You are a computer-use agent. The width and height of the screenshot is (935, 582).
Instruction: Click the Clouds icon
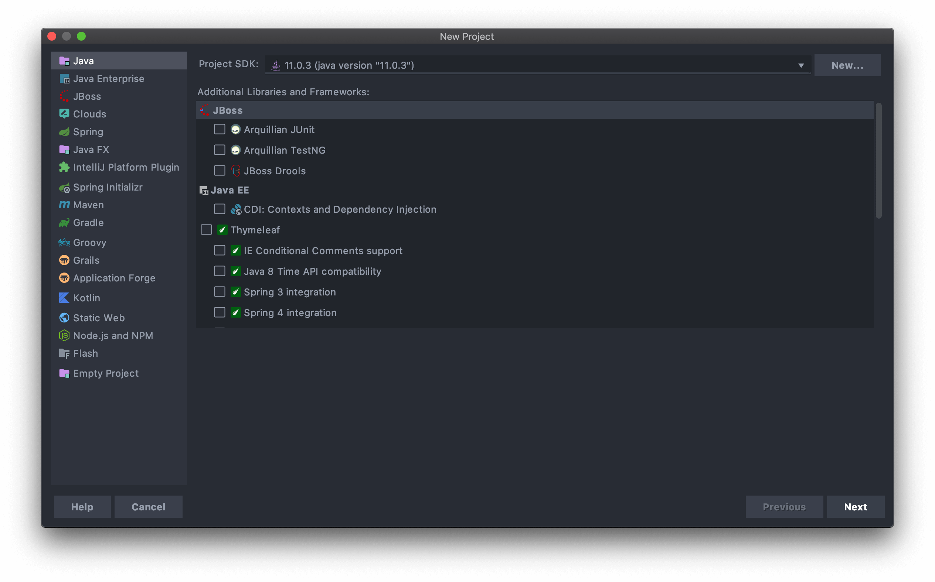tap(64, 114)
